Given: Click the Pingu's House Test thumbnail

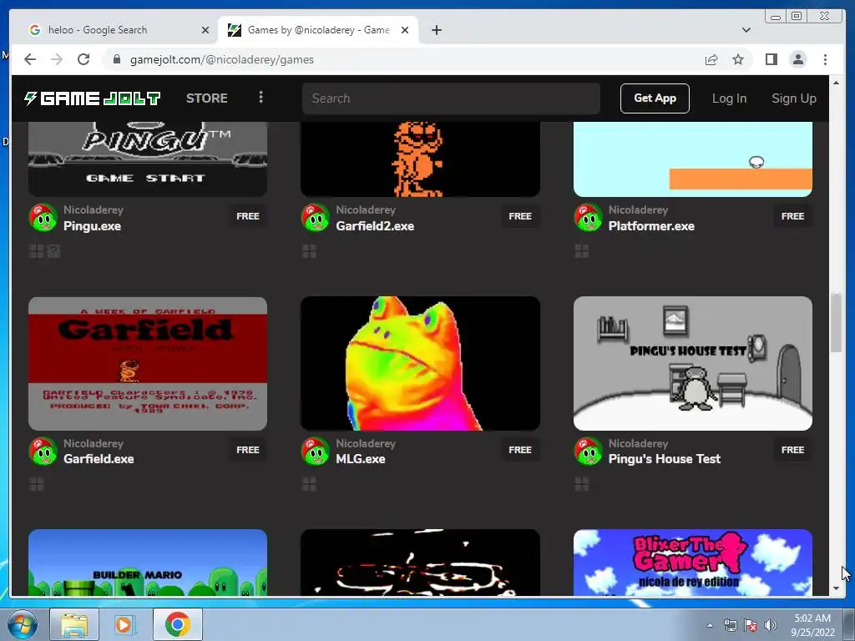Looking at the screenshot, I should pyautogui.click(x=692, y=364).
